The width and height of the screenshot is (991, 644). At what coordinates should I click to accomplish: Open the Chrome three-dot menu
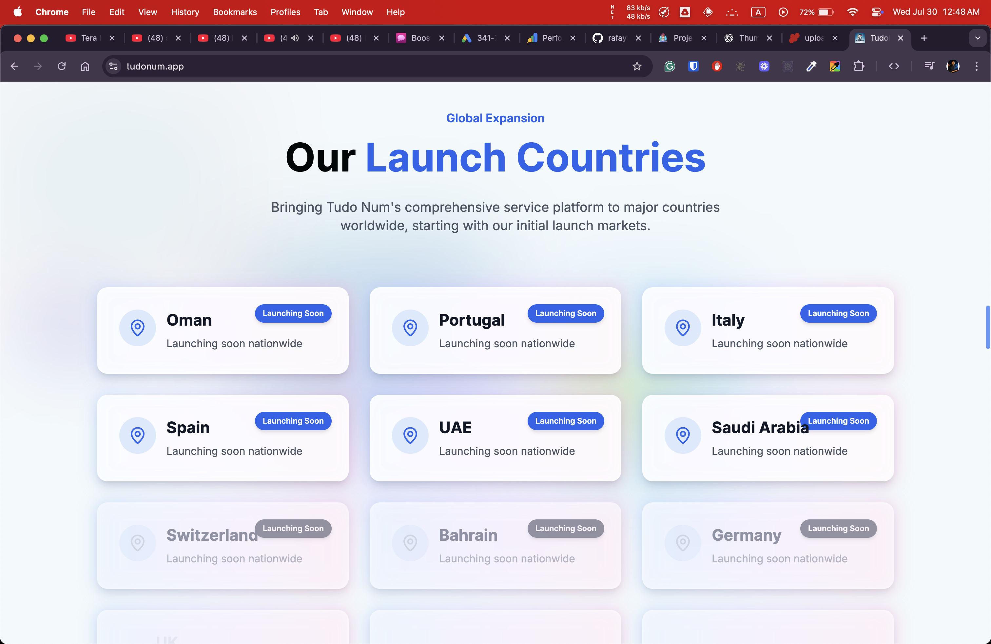[x=977, y=66]
